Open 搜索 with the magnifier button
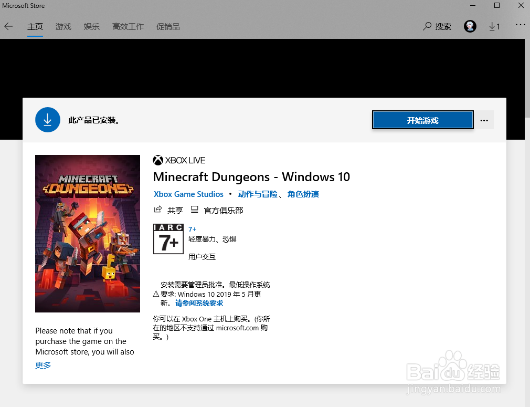The image size is (530, 407). coord(437,26)
